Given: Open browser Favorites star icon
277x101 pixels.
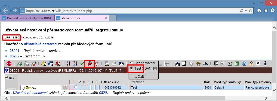Looking at the screenshot, I should [266, 11].
